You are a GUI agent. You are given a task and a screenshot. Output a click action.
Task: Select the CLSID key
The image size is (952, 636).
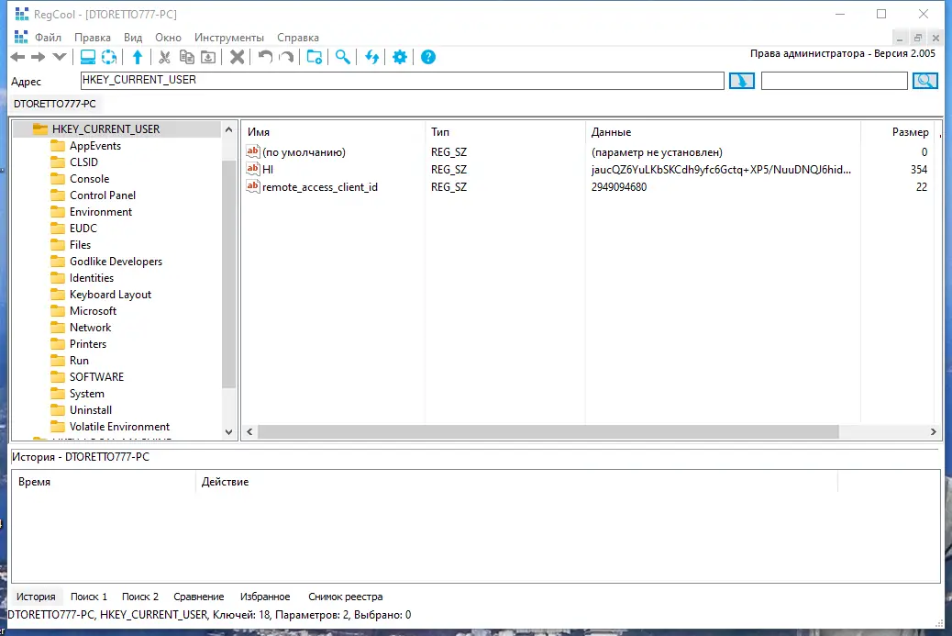(x=83, y=162)
